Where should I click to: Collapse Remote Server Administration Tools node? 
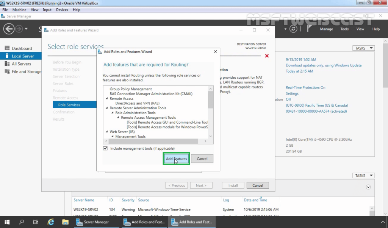click(107, 108)
